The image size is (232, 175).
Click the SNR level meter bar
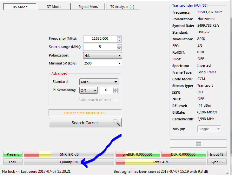(x=69, y=154)
